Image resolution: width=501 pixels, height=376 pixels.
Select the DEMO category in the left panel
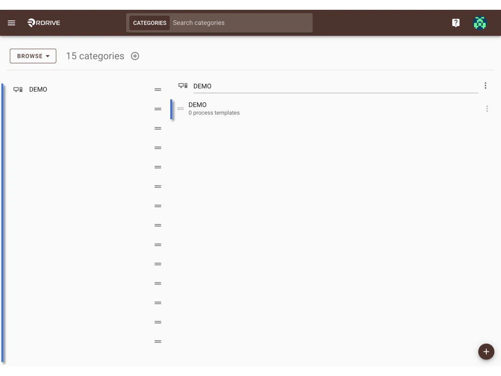coord(38,89)
